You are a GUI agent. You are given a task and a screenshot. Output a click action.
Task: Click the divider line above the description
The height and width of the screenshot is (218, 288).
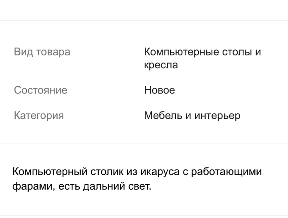coord(144,144)
